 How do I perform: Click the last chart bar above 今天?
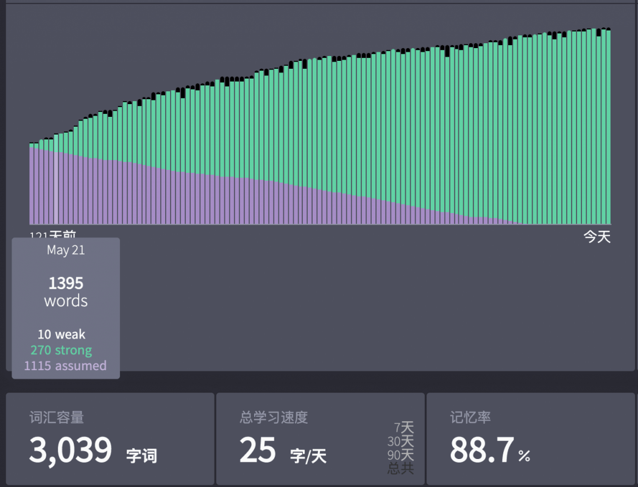[609, 126]
